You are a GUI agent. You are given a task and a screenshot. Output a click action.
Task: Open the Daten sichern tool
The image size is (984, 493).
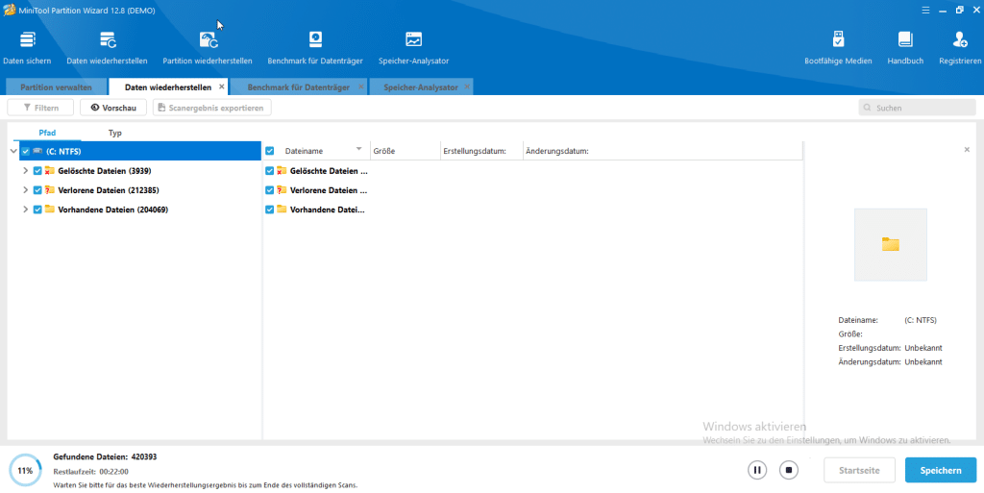pos(27,49)
